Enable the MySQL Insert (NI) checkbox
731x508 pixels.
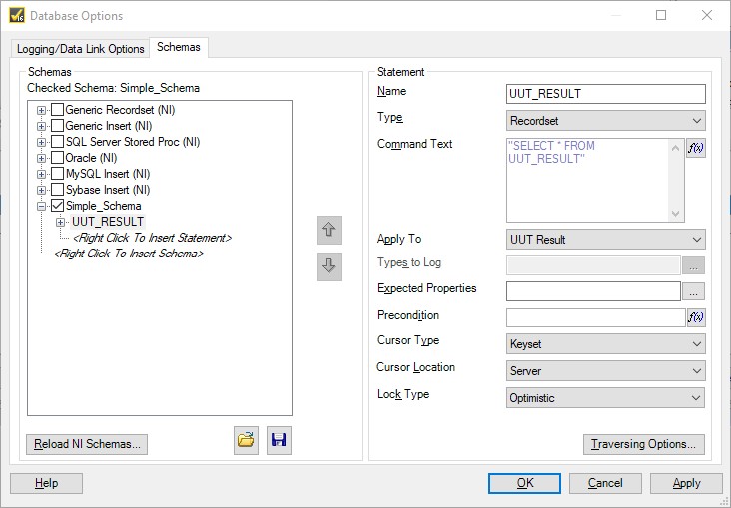57,174
